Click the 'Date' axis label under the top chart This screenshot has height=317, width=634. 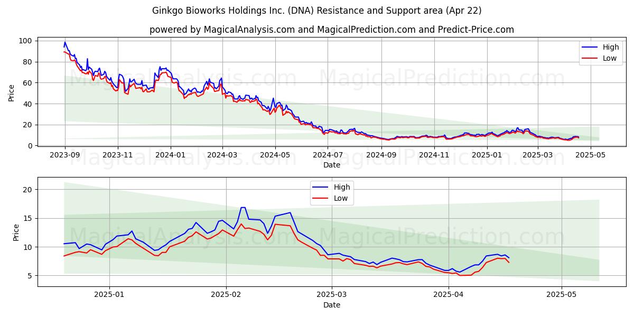[332, 165]
